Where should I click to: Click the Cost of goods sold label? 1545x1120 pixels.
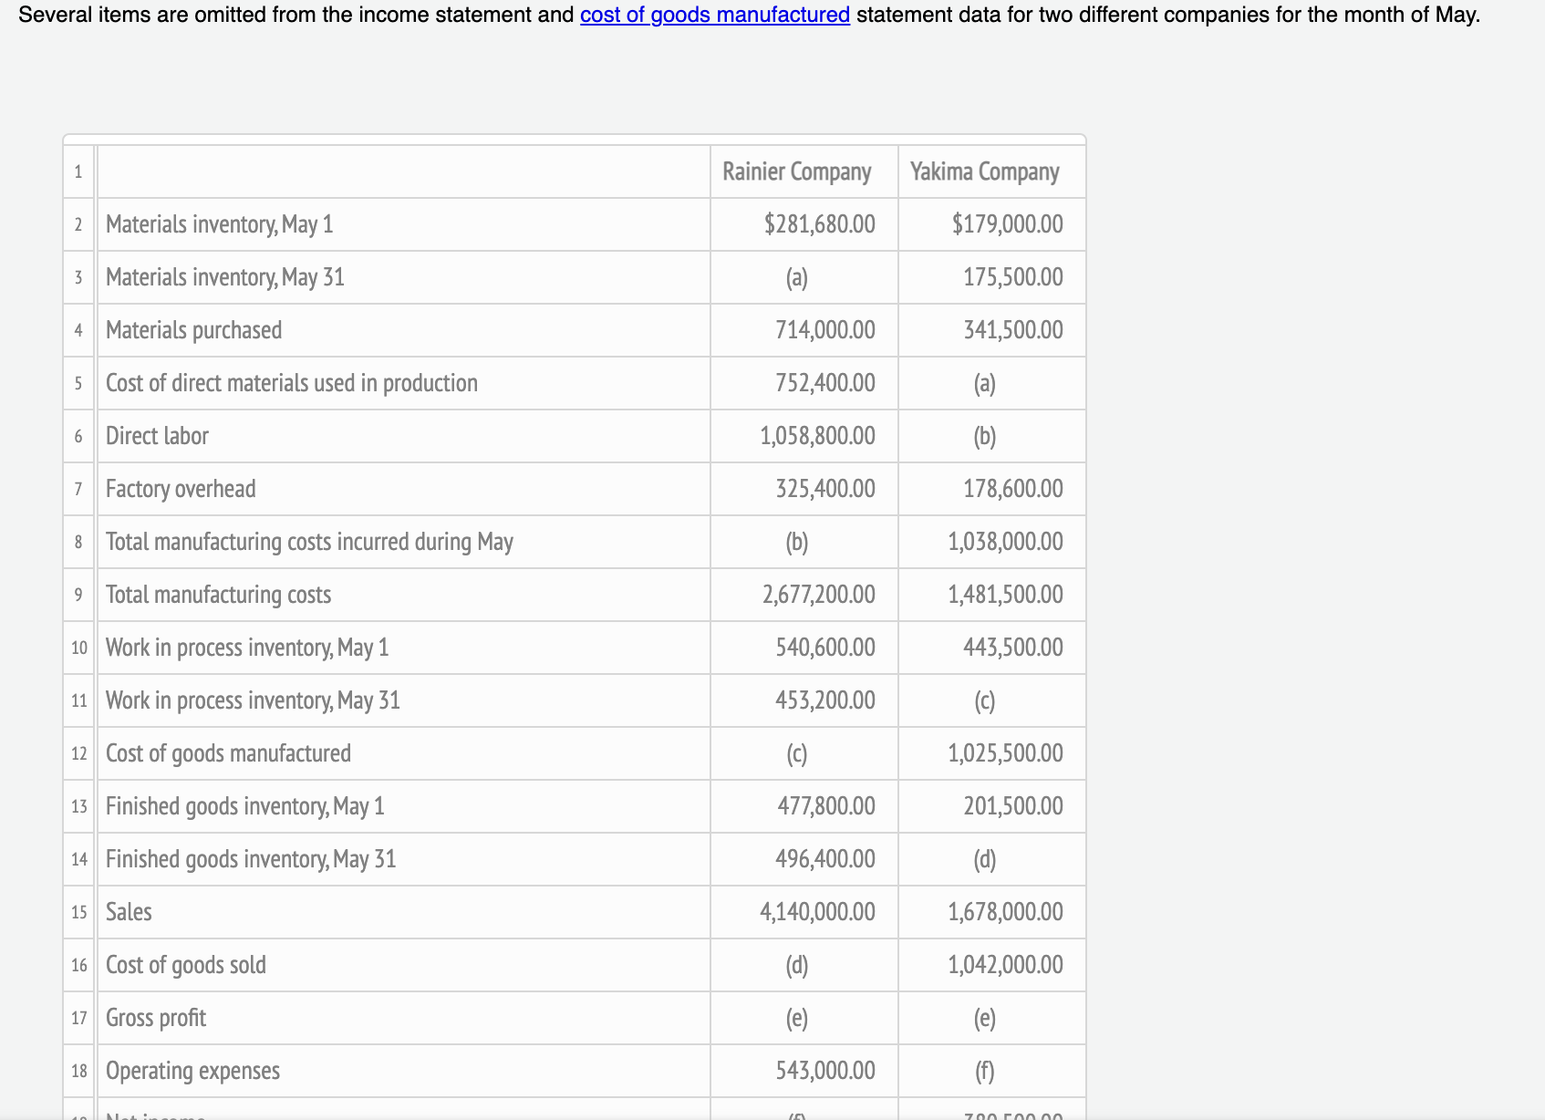click(186, 965)
